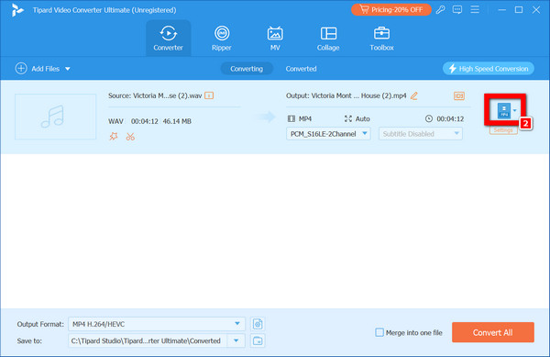The height and width of the screenshot is (357, 550).
Task: Open the hamburger menu icon
Action: click(x=475, y=9)
